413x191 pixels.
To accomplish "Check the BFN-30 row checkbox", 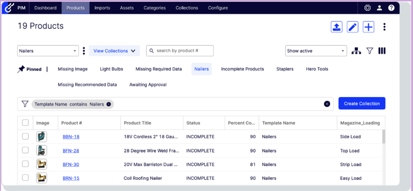I will click(25, 164).
